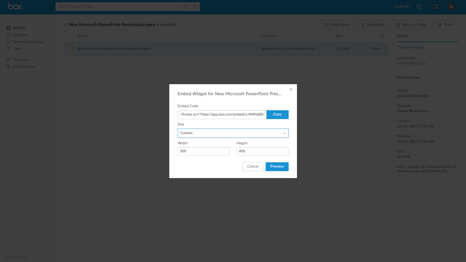Toggle the sidebar layout icon
The height and width of the screenshot is (262, 466).
pos(435,7)
